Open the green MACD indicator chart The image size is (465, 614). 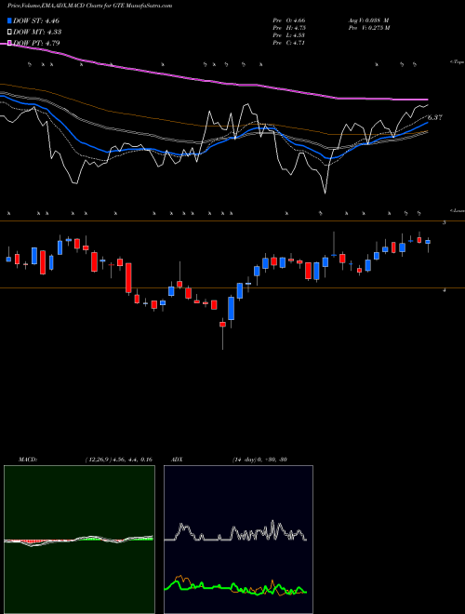point(79,540)
